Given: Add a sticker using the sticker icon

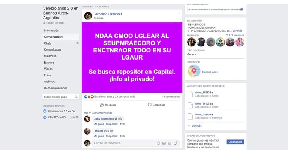Looking at the screenshot, I should [x=175, y=143].
